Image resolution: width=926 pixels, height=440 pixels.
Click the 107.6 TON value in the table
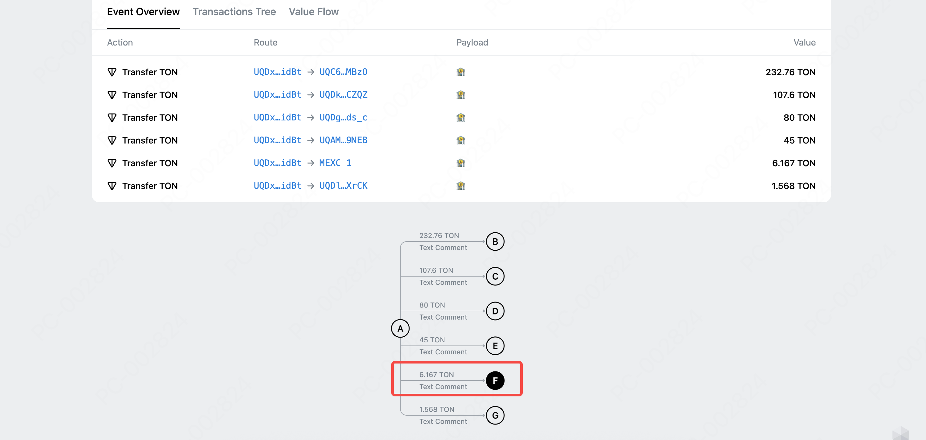[794, 95]
